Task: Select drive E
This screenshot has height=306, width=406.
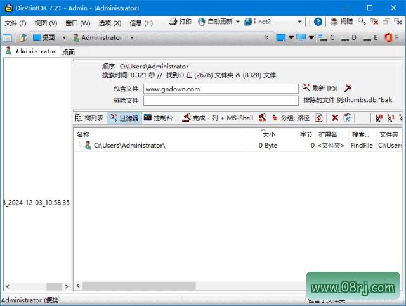Action: coord(370,38)
